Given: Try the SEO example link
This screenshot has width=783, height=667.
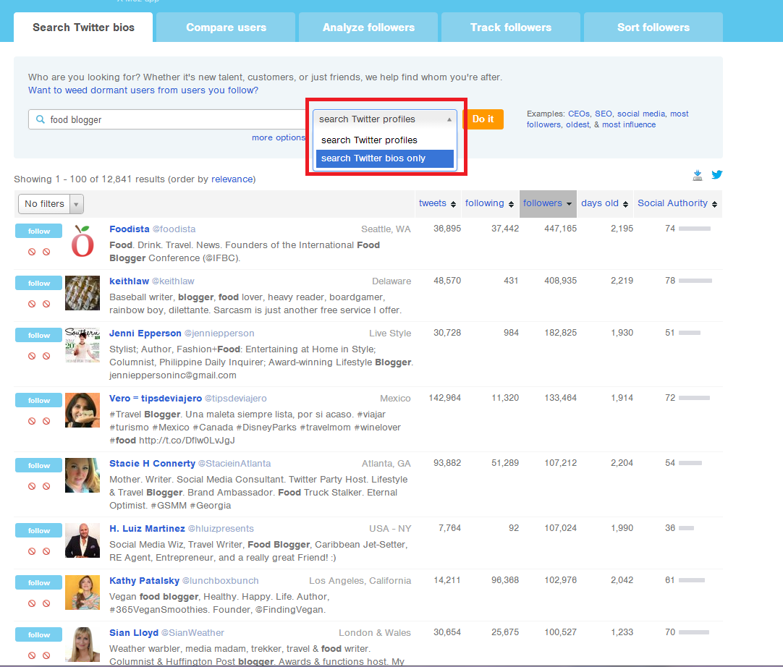Looking at the screenshot, I should coord(604,114).
